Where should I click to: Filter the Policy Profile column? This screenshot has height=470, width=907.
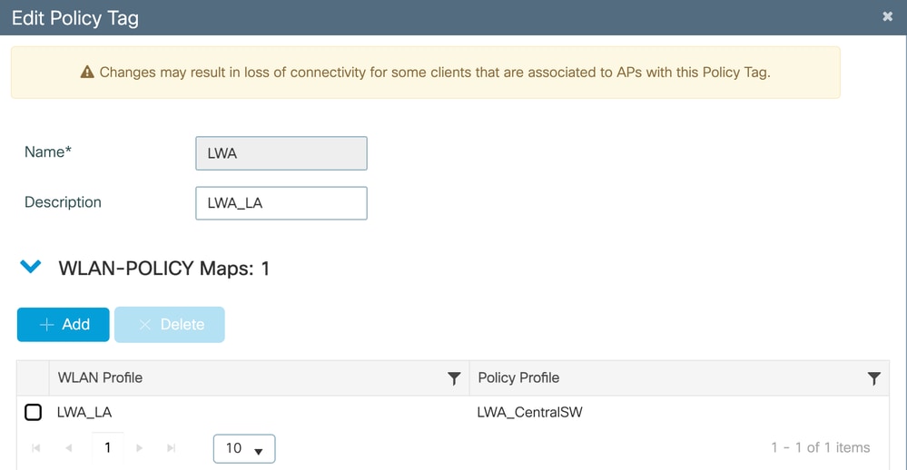[874, 378]
